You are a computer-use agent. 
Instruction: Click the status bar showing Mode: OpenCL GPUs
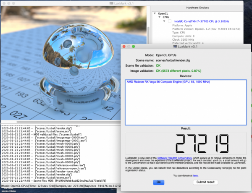click(60, 186)
